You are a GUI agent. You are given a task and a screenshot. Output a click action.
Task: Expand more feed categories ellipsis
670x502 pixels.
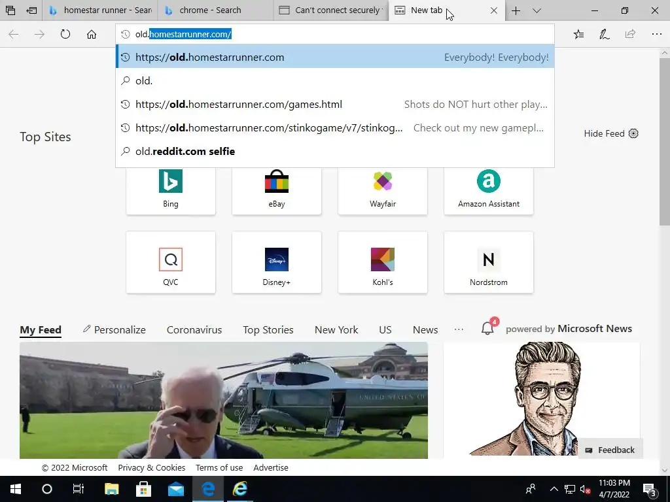click(x=459, y=329)
